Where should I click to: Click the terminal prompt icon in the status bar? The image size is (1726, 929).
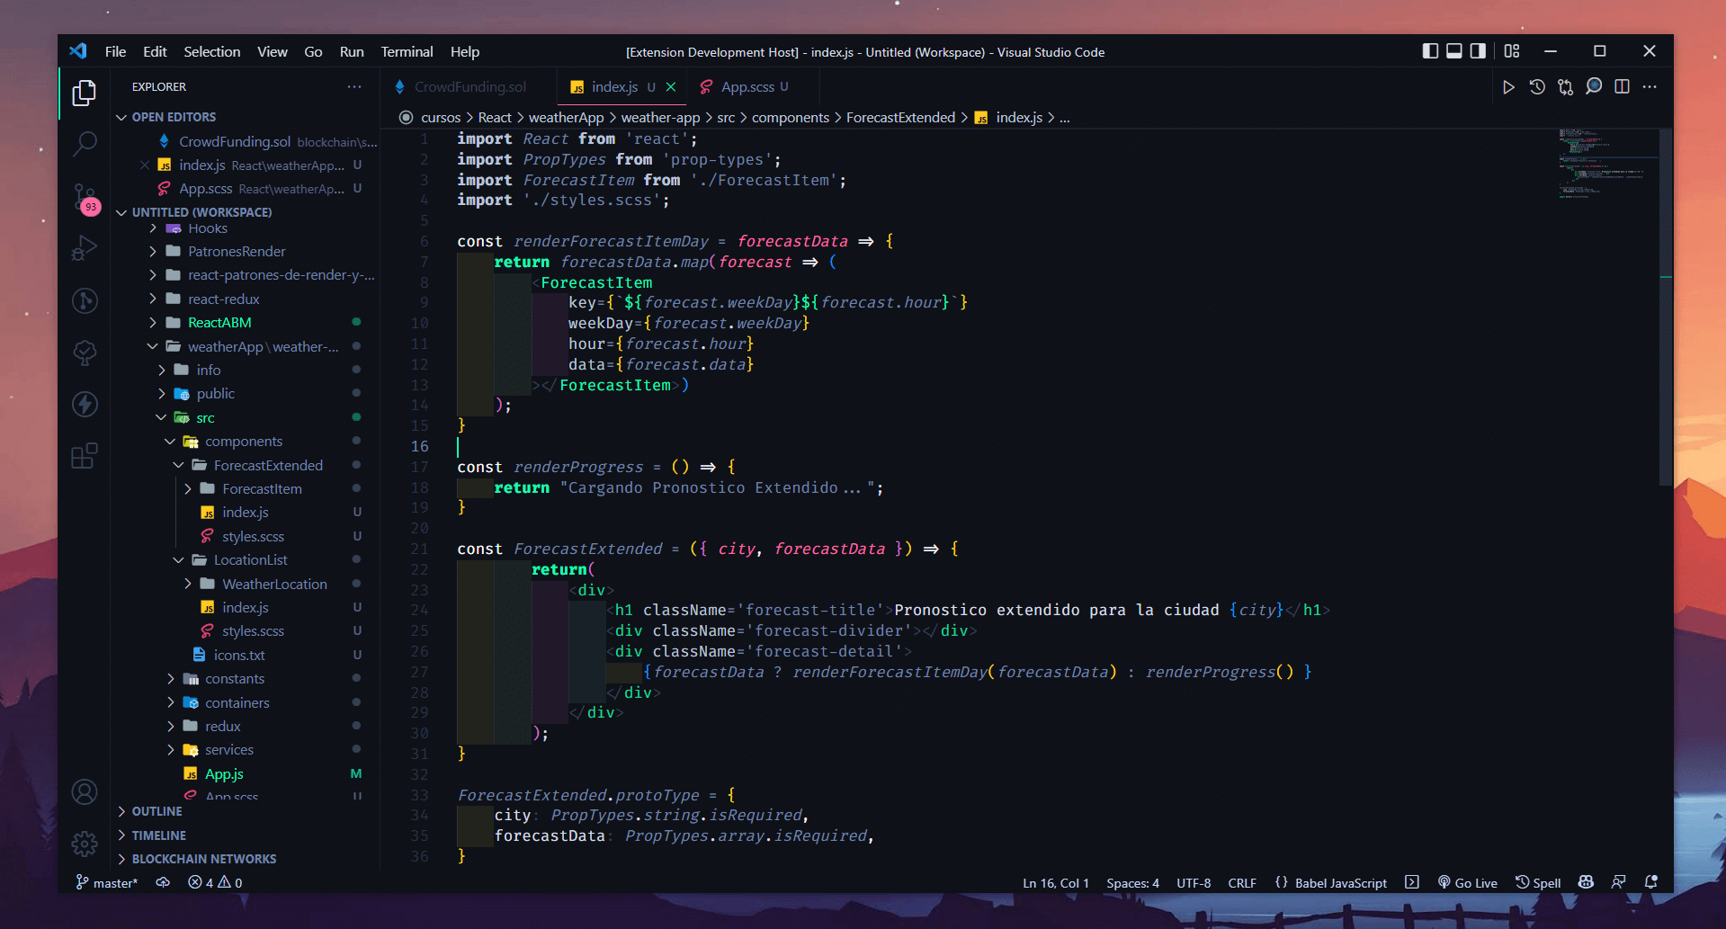pyautogui.click(x=1412, y=882)
